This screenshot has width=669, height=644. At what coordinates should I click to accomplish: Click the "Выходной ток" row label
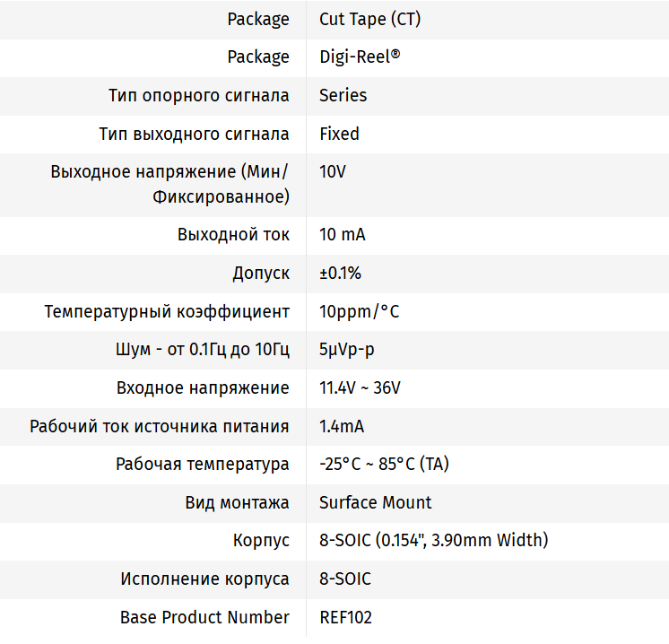click(x=233, y=235)
